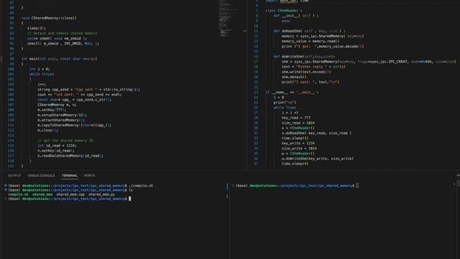This screenshot has height=259, width=460.
Task: Click the 'w.doWriteShm(key_write, size_write)' line
Action: [318, 158]
